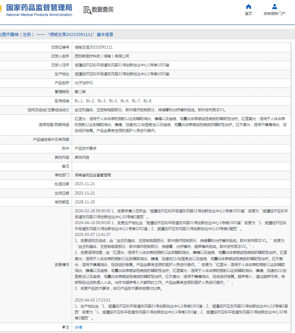The width and height of the screenshot is (295, 333).
Task: Open the 数据查询 heading link
Action: 102,10
